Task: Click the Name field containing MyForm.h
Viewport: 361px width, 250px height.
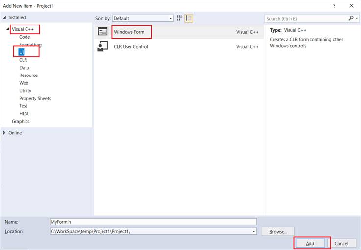Action: coord(153,222)
